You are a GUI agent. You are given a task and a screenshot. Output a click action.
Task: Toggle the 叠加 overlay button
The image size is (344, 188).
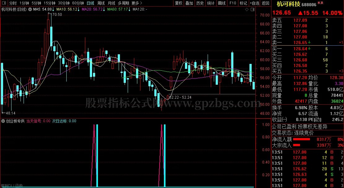[x=189, y=3]
